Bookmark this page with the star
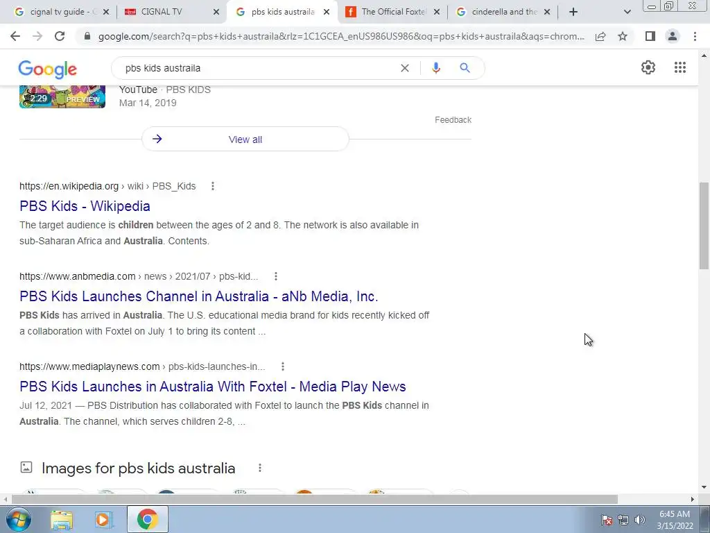This screenshot has height=533, width=710. point(623,36)
